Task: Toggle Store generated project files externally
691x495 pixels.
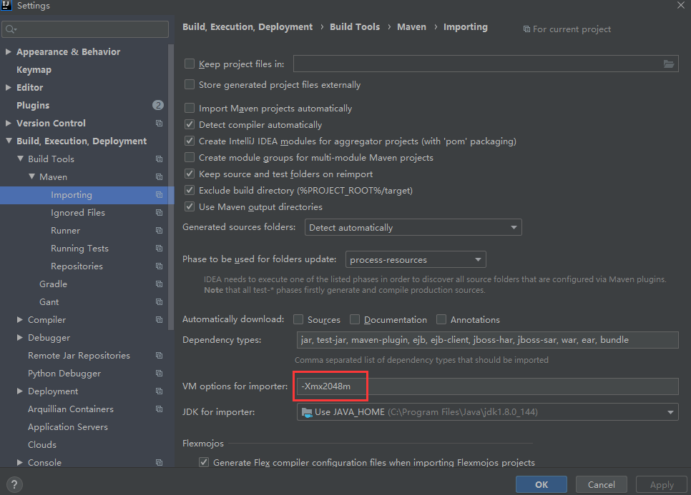Action: [190, 84]
